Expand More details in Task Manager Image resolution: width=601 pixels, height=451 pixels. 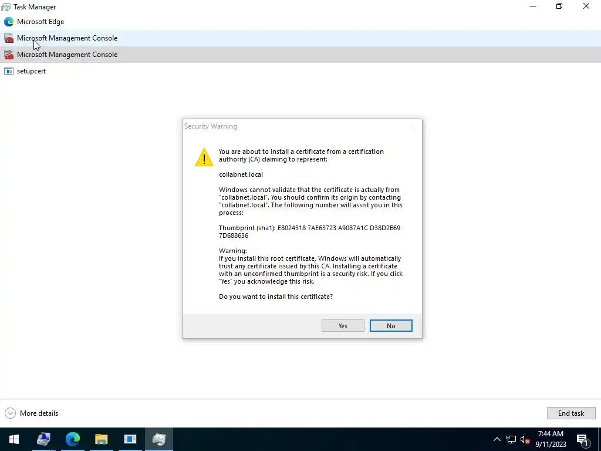[x=32, y=413]
